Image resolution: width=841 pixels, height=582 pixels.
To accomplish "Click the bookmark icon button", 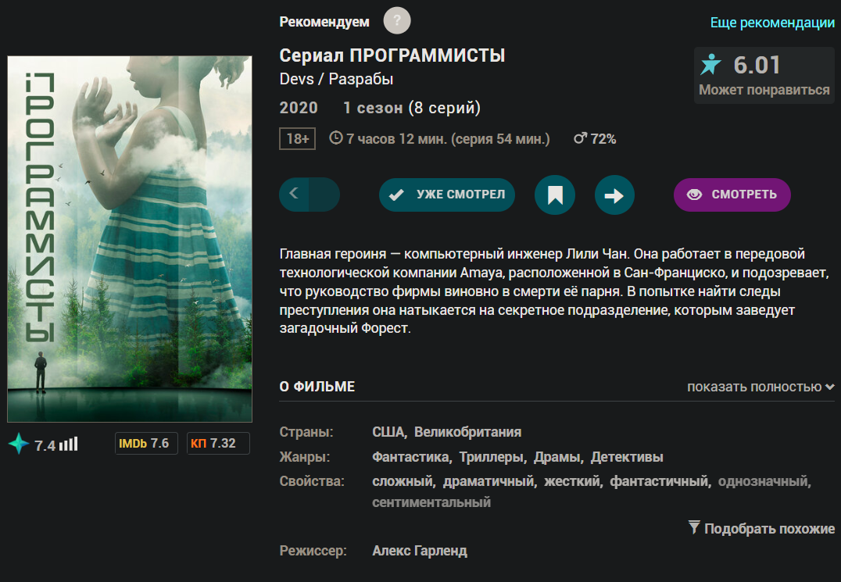I will (x=555, y=195).
